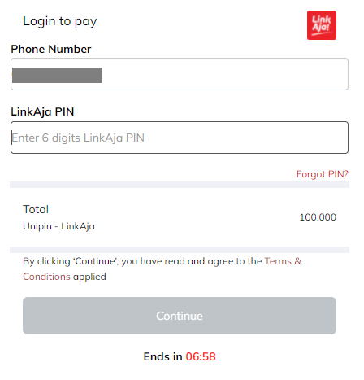Screen dimensions: 364x380
Task: Focus the Phone Number input field
Action: point(180,74)
